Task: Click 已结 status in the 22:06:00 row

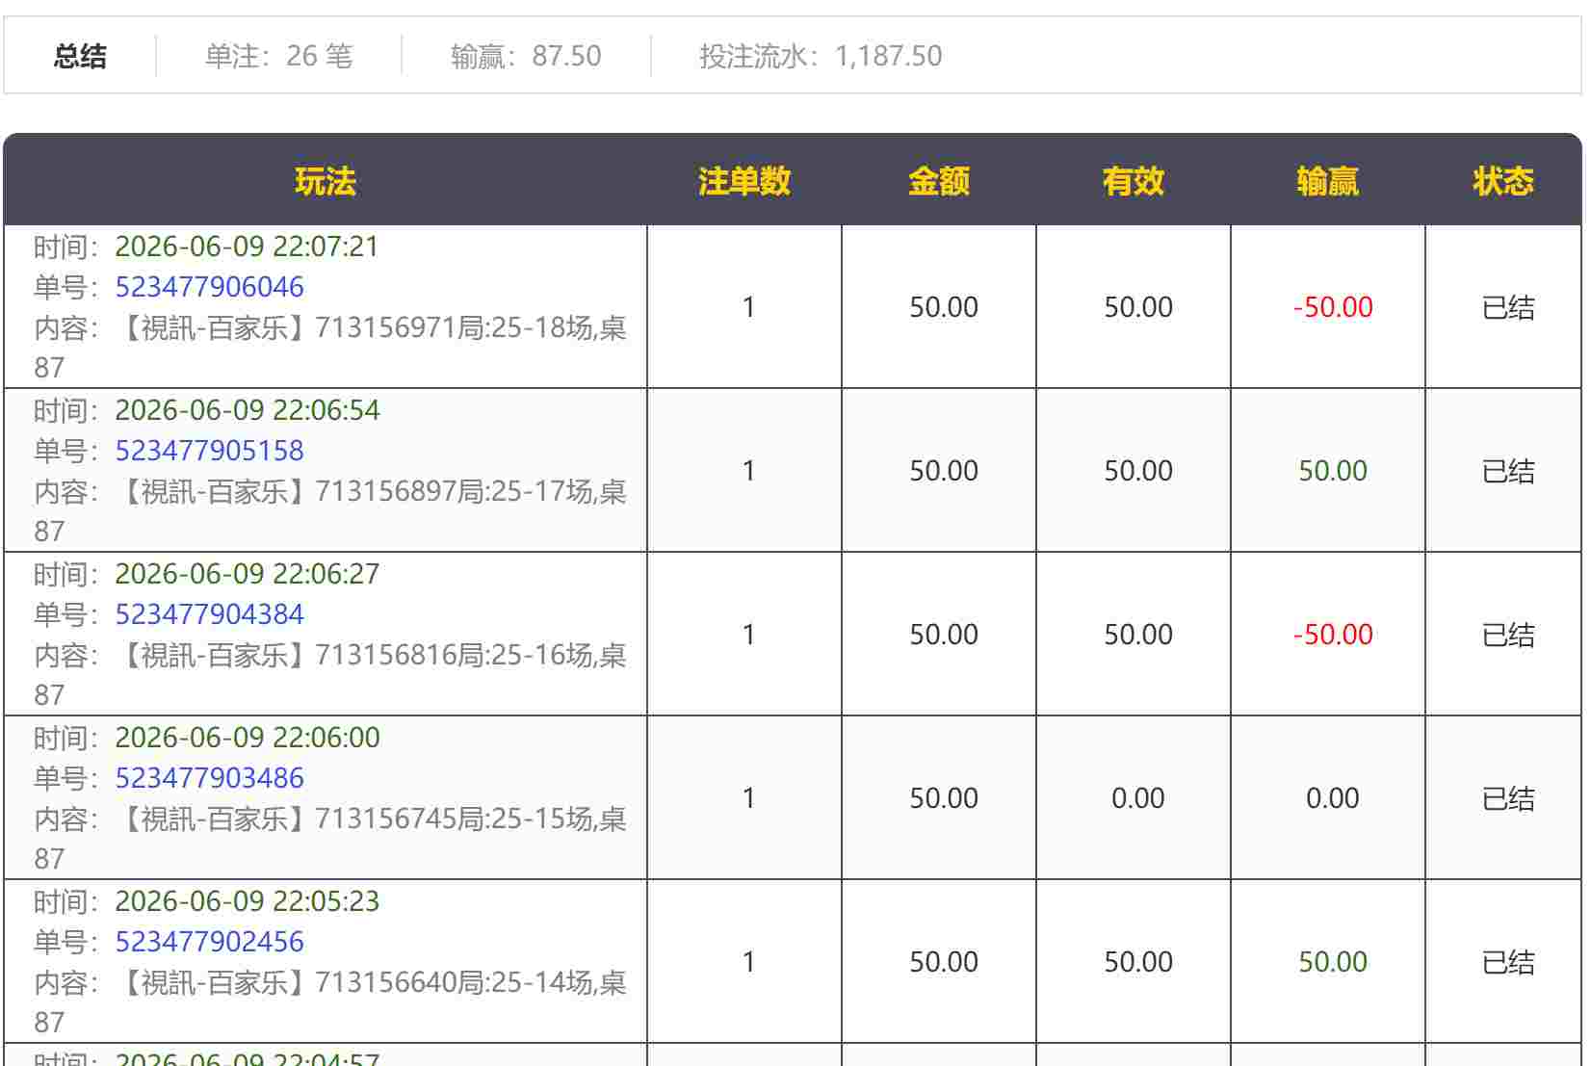Action: point(1508,798)
